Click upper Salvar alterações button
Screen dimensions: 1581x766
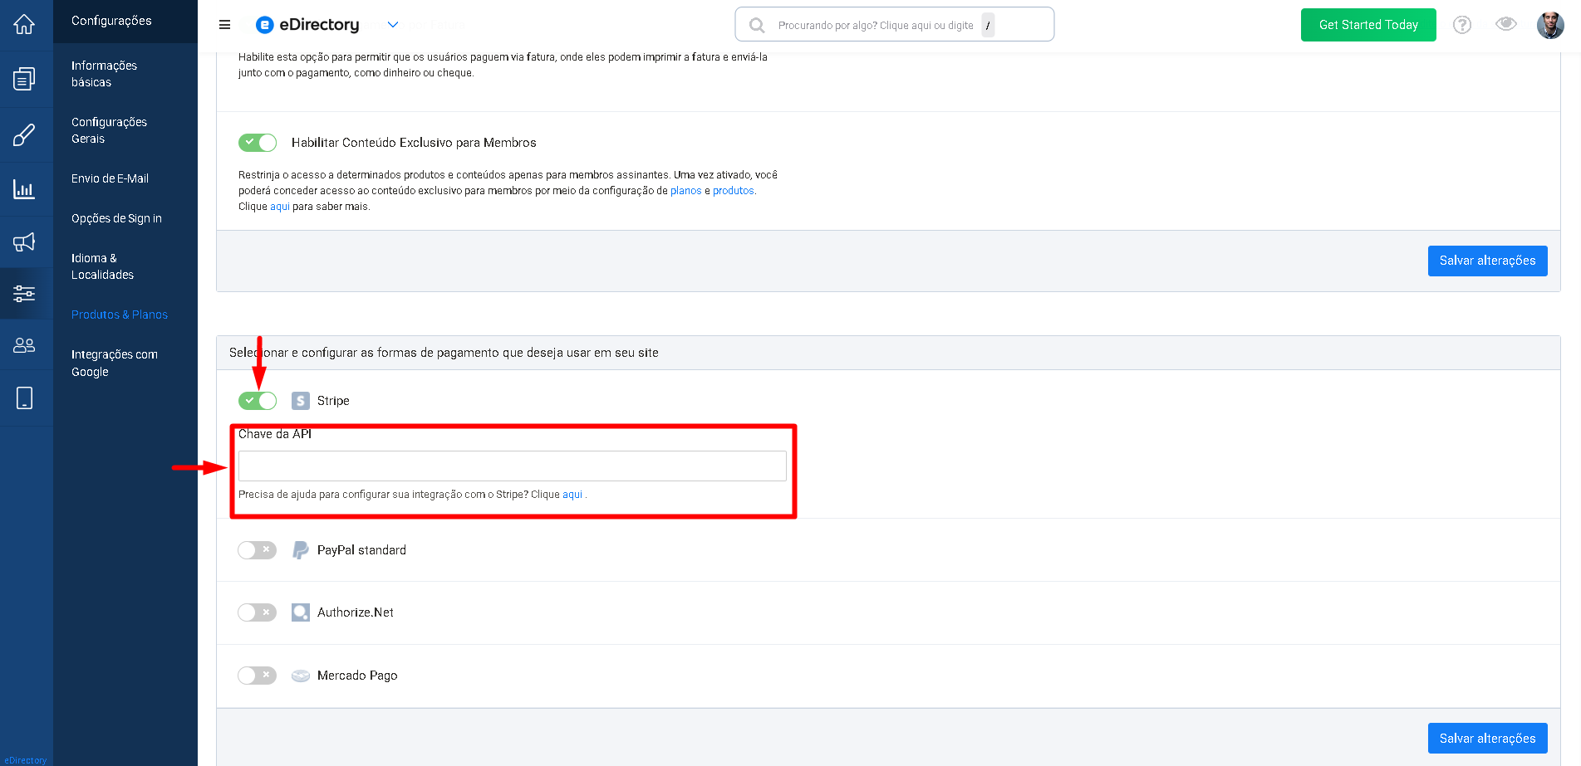tap(1487, 261)
